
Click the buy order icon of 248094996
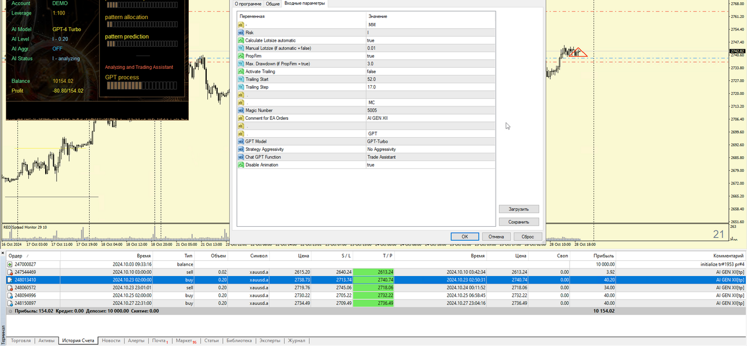[x=10, y=295]
